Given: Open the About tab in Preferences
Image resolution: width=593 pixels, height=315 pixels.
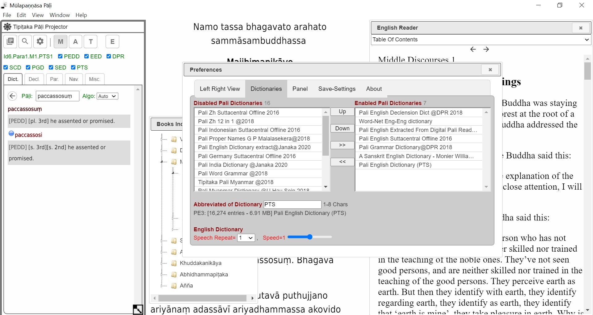Looking at the screenshot, I should click(374, 89).
